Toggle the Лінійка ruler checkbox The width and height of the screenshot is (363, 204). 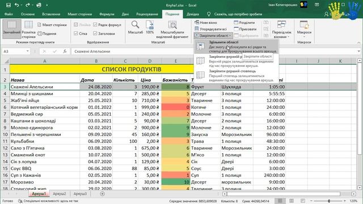[x=75, y=25]
